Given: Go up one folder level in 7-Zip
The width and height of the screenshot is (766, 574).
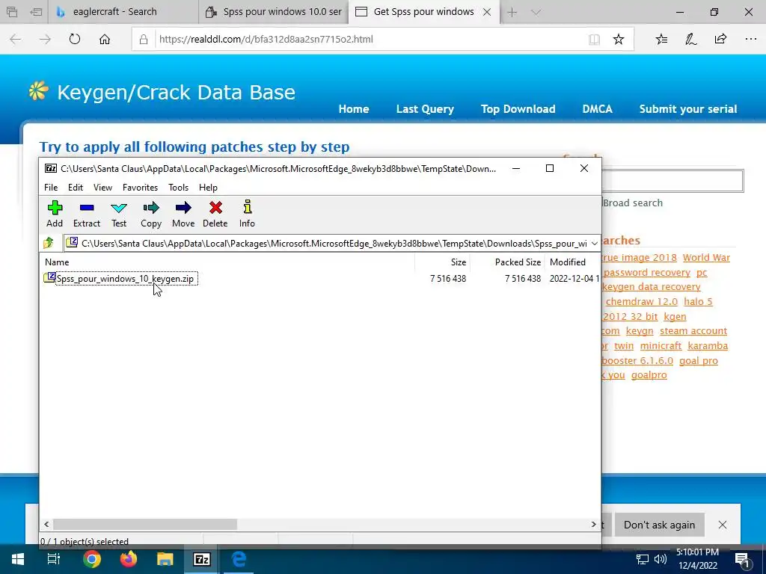Looking at the screenshot, I should tap(49, 243).
